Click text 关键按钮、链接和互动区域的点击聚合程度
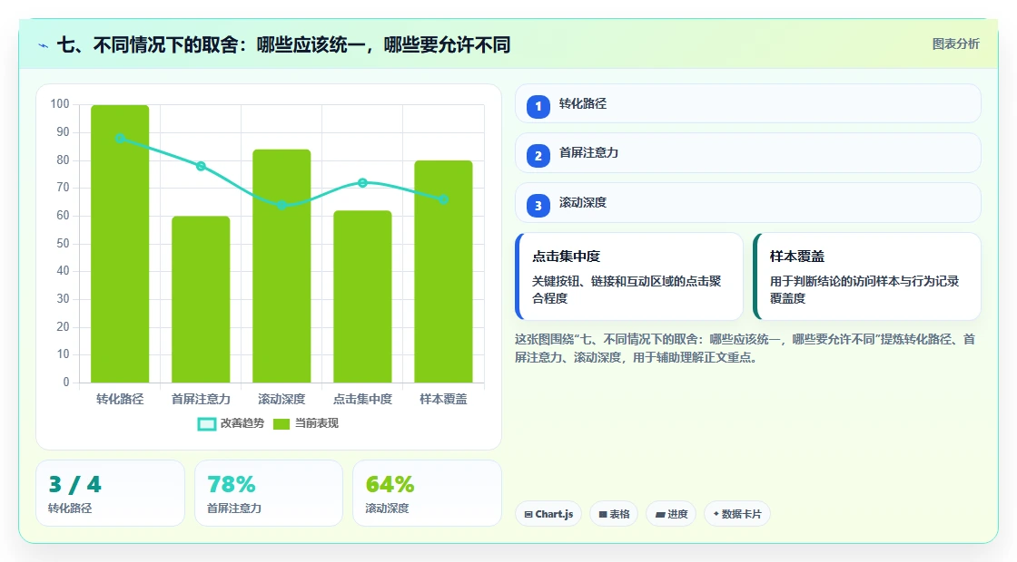This screenshot has height=562, width=1017. (627, 290)
